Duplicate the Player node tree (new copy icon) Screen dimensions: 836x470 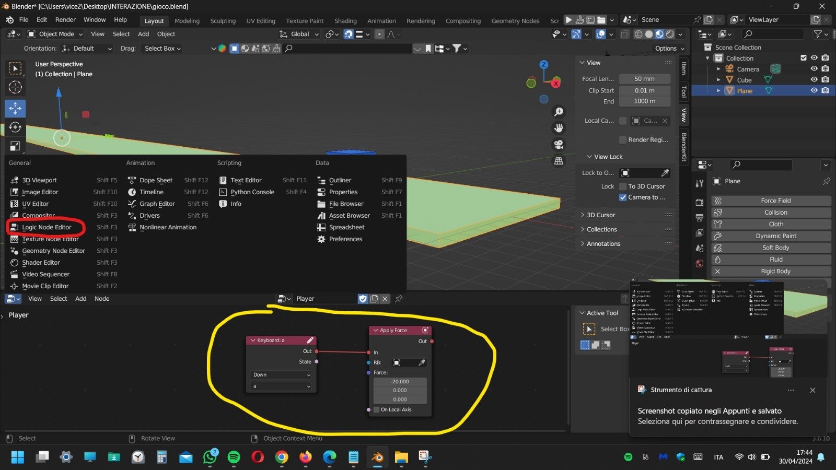coord(374,299)
